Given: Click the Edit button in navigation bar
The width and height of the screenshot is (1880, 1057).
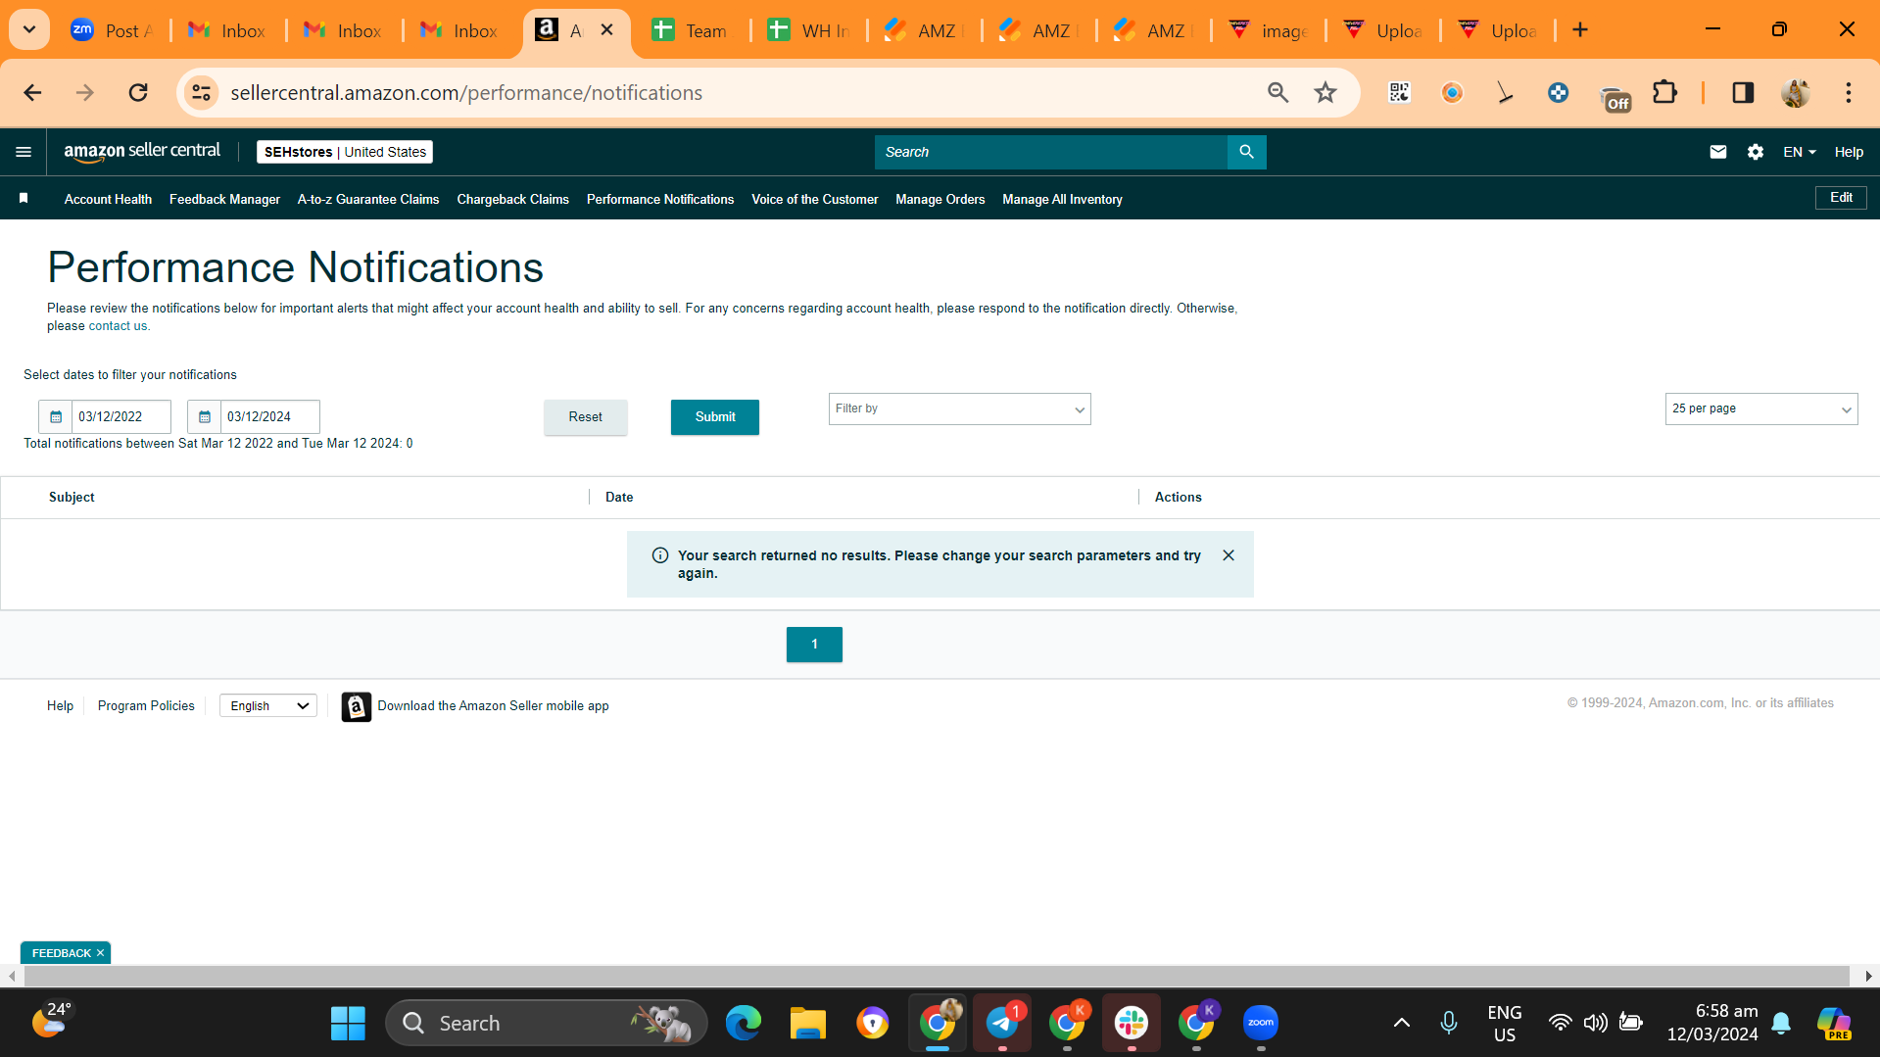Looking at the screenshot, I should tap(1841, 198).
